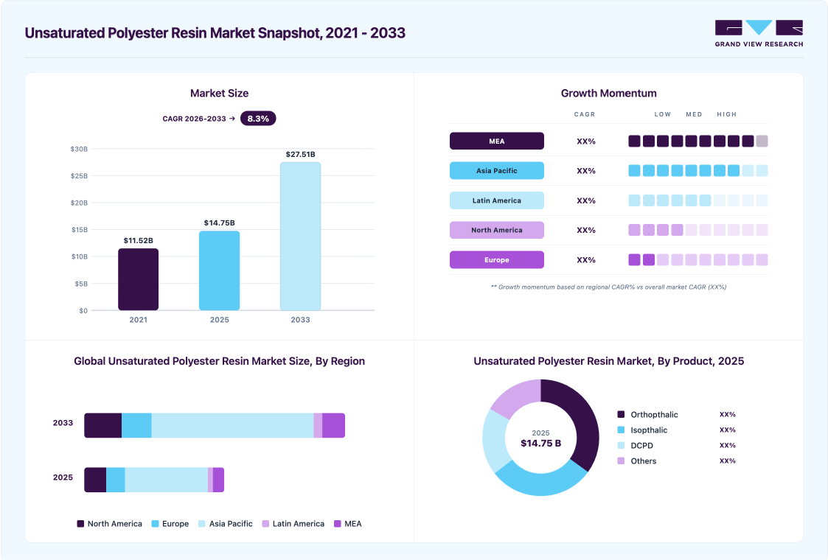The image size is (828, 560).
Task: Click the MEA legend swatch
Action: (338, 524)
